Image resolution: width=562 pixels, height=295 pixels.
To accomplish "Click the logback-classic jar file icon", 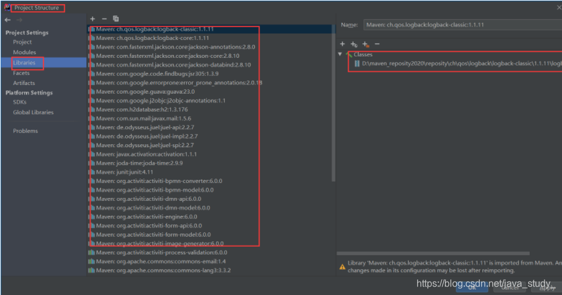I will (x=357, y=63).
